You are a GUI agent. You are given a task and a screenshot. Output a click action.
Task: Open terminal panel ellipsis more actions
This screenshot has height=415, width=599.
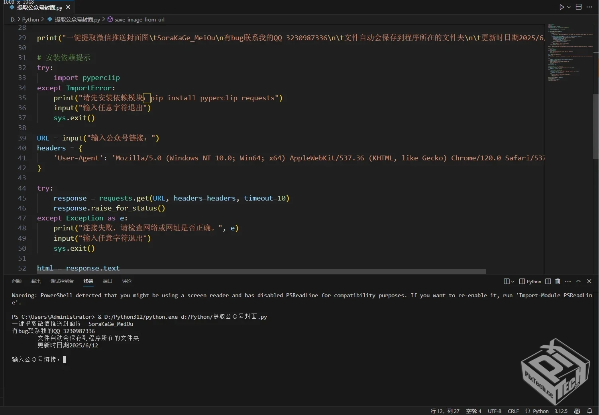pos(568,281)
